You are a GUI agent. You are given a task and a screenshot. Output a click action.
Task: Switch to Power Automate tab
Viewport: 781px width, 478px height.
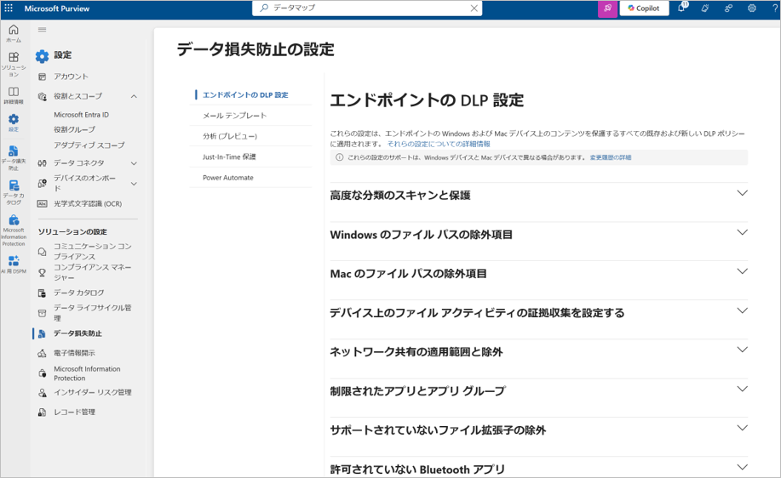pos(227,178)
